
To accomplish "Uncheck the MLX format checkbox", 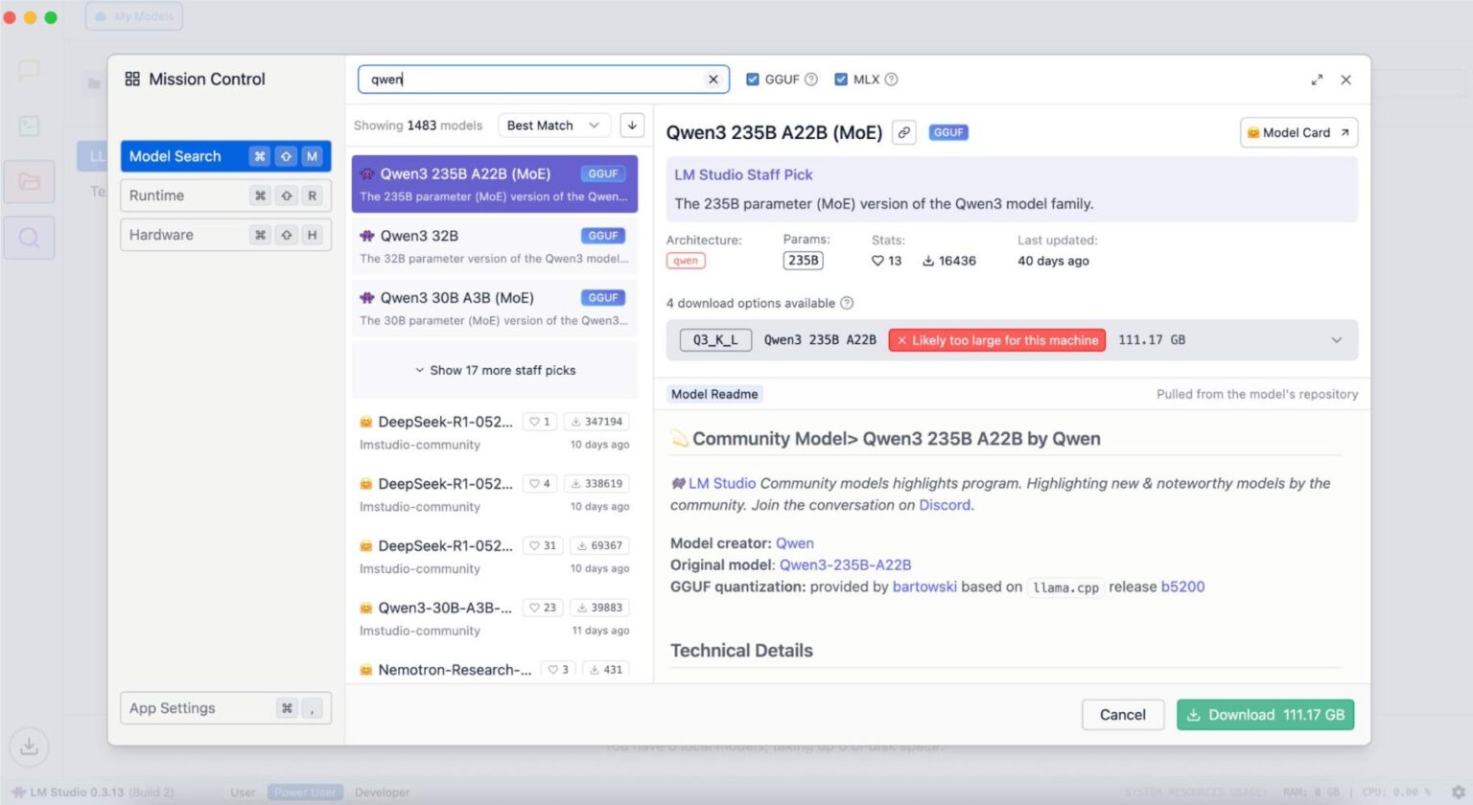I will click(x=841, y=80).
